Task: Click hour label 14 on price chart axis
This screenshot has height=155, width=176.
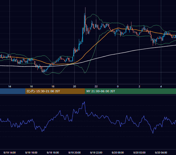Action: (x=10, y=87)
